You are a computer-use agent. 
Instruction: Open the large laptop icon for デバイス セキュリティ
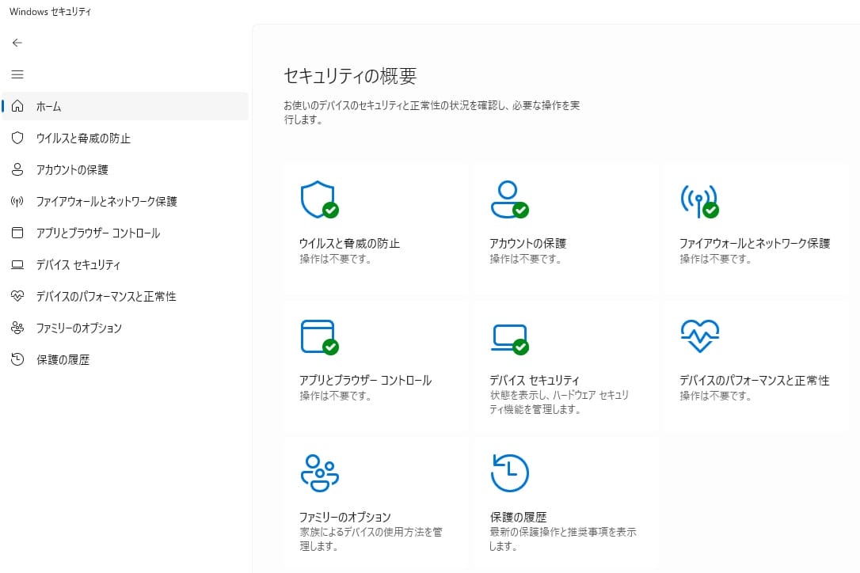(x=509, y=339)
